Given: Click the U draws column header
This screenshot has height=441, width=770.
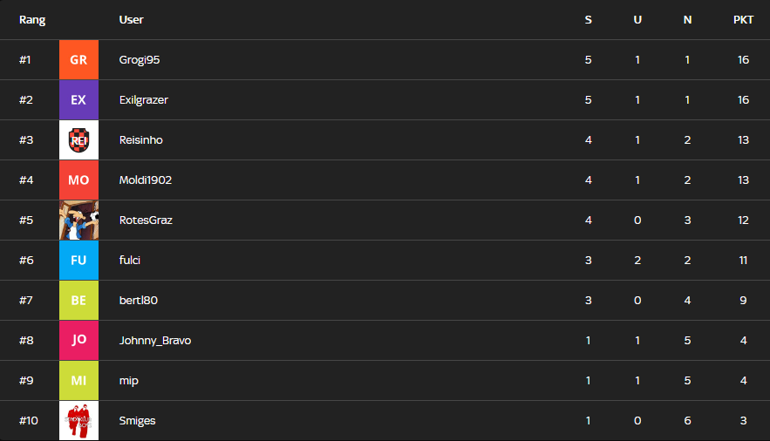Looking at the screenshot, I should (x=637, y=20).
